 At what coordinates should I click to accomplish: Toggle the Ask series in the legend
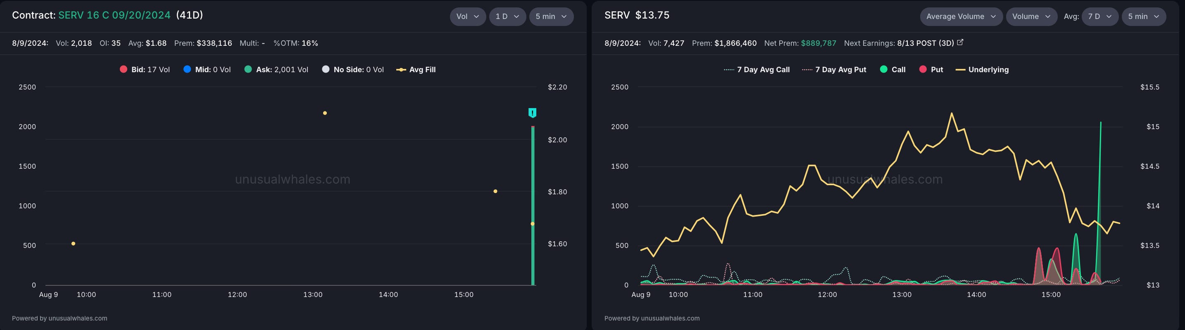[x=276, y=69]
